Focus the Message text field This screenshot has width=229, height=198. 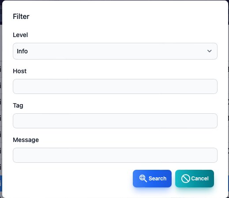(115, 155)
